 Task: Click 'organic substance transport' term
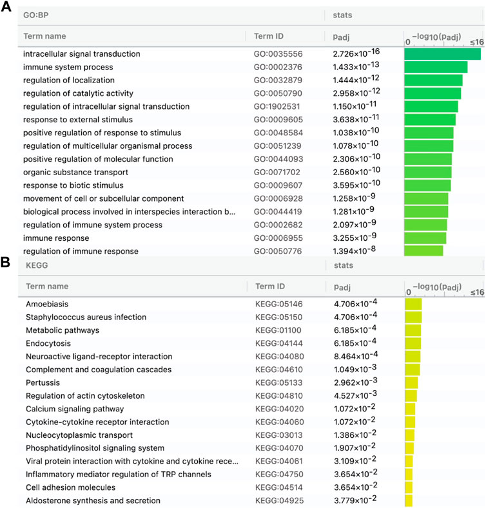(x=75, y=172)
